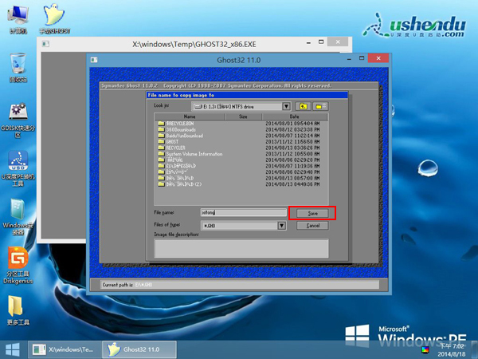Click the Look in drive combo box

pyautogui.click(x=241, y=106)
